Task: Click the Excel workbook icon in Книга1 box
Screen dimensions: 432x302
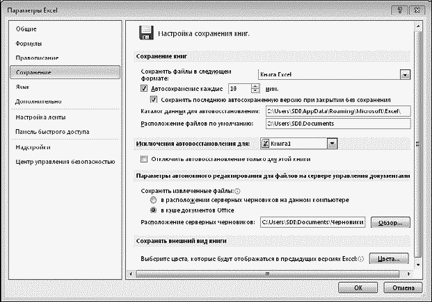Action: point(265,144)
